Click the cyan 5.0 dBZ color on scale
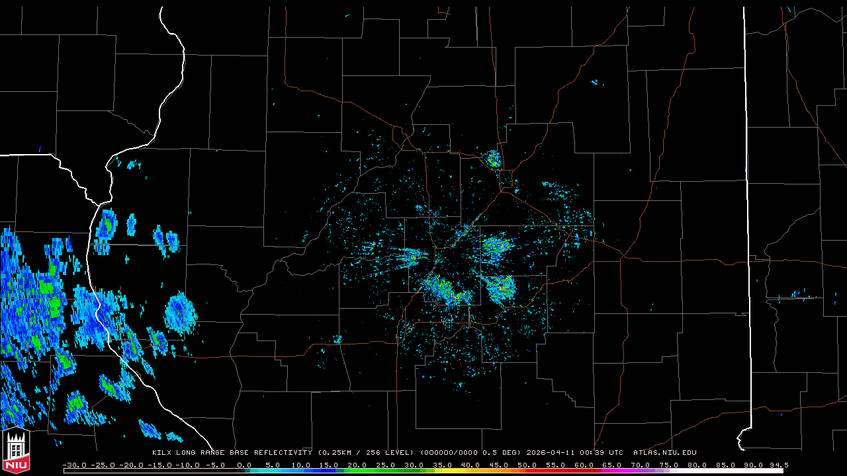Image resolution: width=847 pixels, height=476 pixels. click(273, 471)
